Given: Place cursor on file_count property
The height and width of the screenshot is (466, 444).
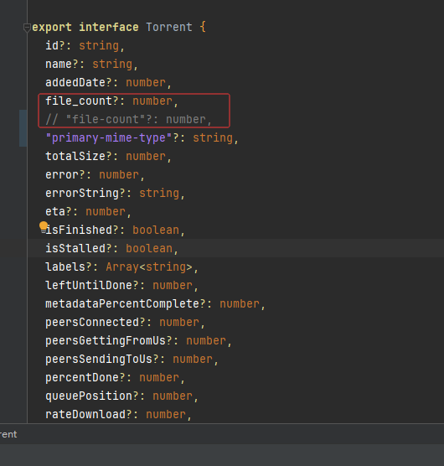Looking at the screenshot, I should coord(79,101).
